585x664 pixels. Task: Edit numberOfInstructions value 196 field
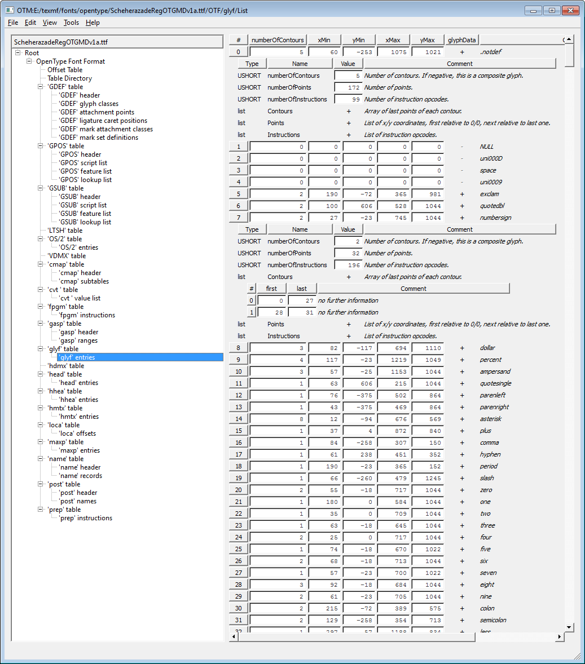(348, 265)
